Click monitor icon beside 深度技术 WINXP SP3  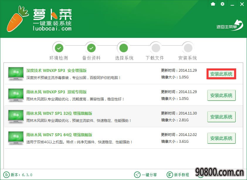pyautogui.click(x=16, y=74)
